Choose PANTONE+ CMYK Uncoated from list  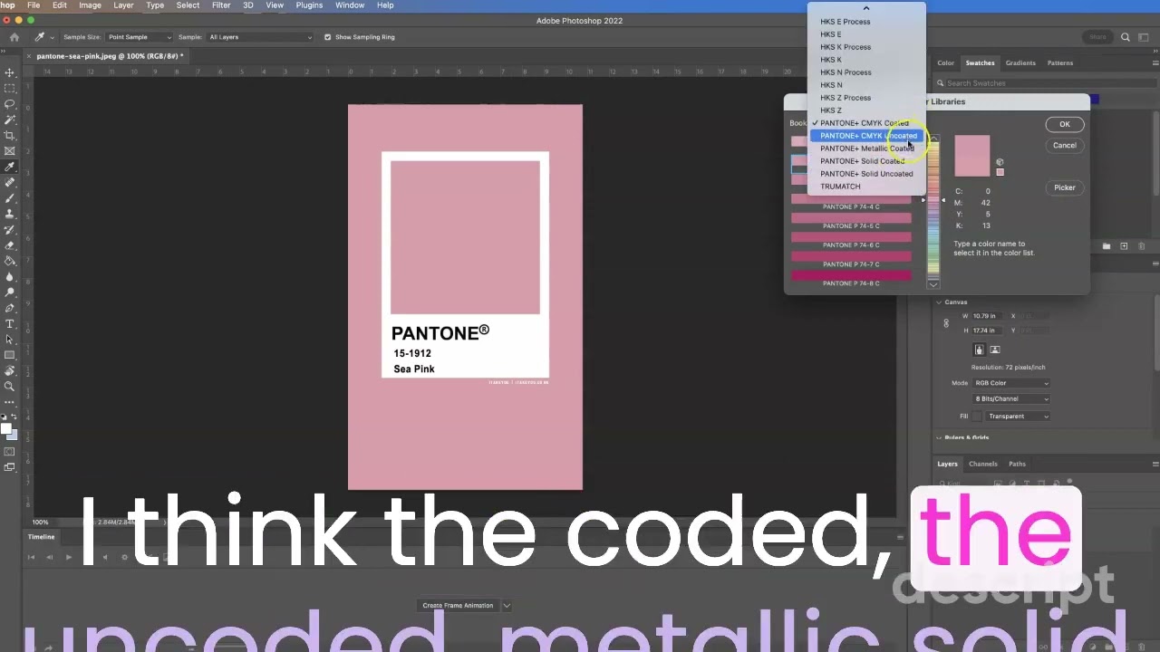[x=868, y=136]
